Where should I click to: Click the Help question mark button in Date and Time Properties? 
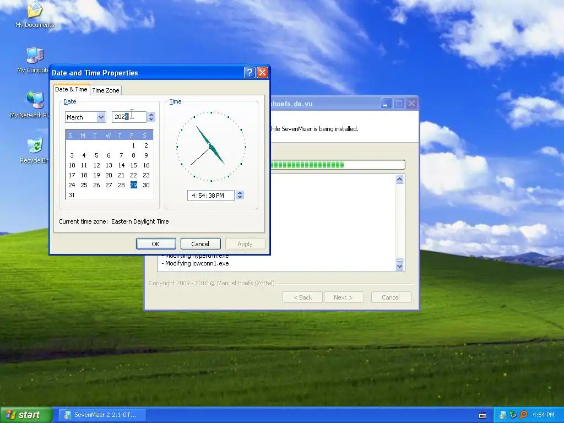tap(250, 73)
